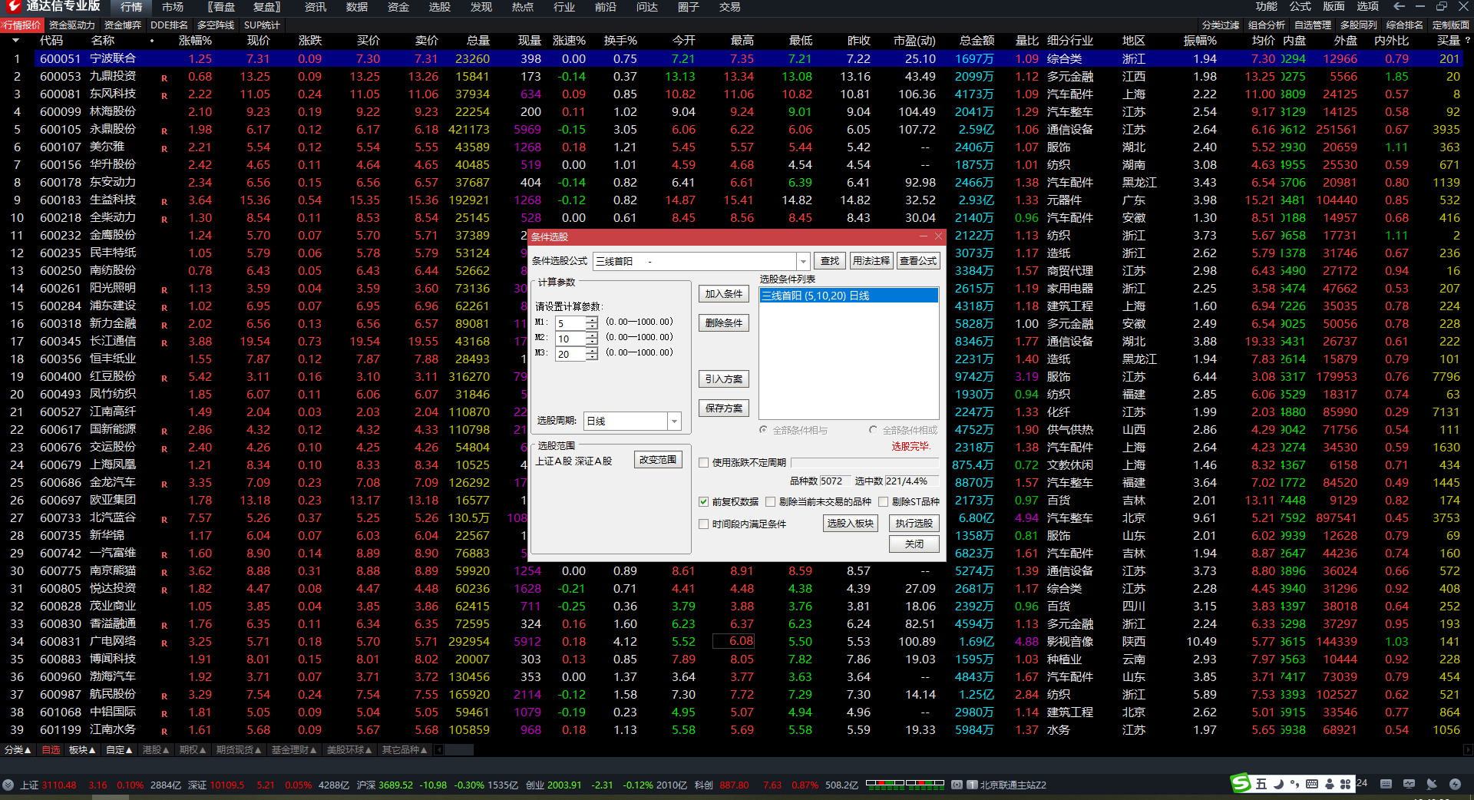Image resolution: width=1474 pixels, height=800 pixels.
Task: Expand the 选股周期 日线 dropdown
Action: (x=674, y=421)
